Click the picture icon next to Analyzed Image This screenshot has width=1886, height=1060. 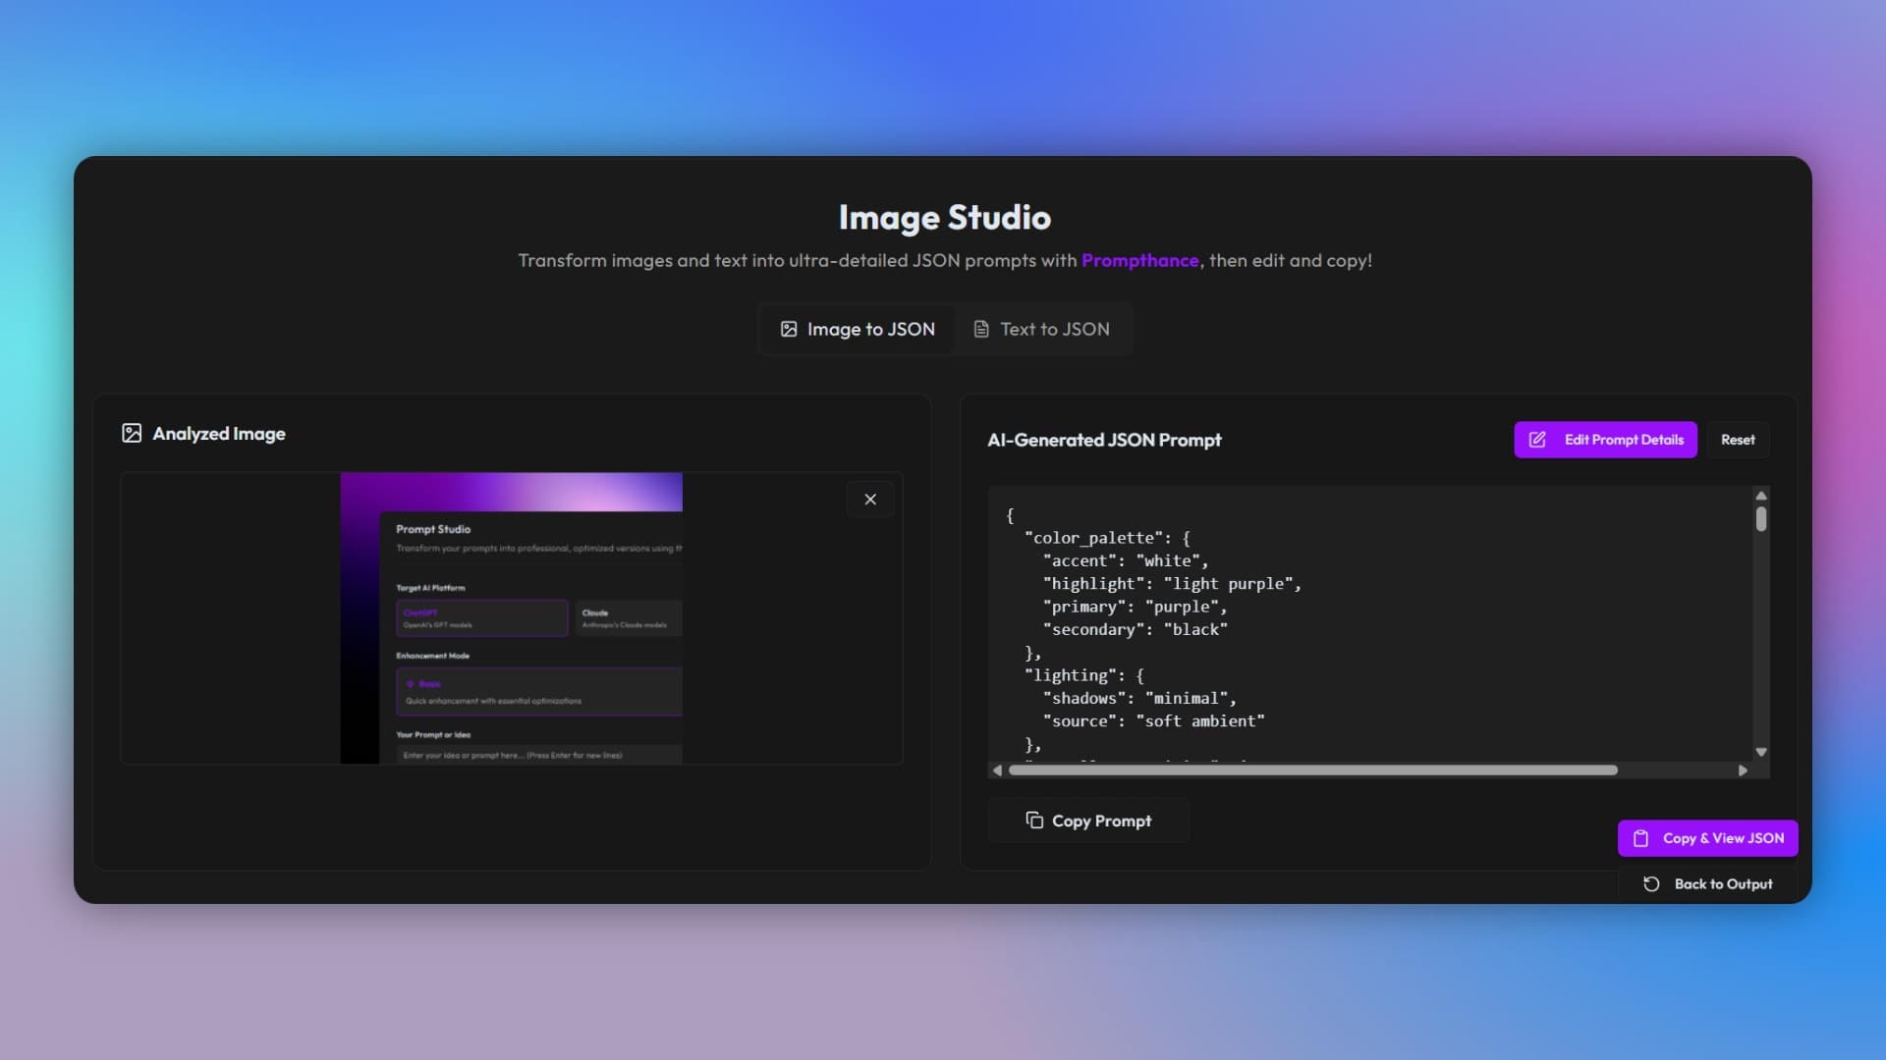[132, 433]
